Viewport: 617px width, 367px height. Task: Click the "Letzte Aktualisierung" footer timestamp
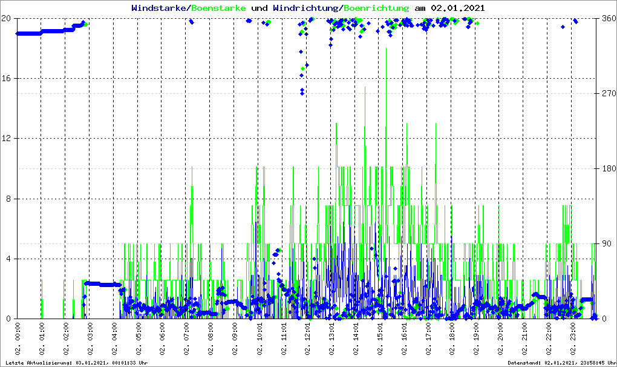(x=75, y=363)
